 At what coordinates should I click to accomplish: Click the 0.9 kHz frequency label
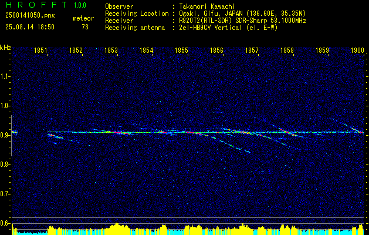click(x=5, y=135)
